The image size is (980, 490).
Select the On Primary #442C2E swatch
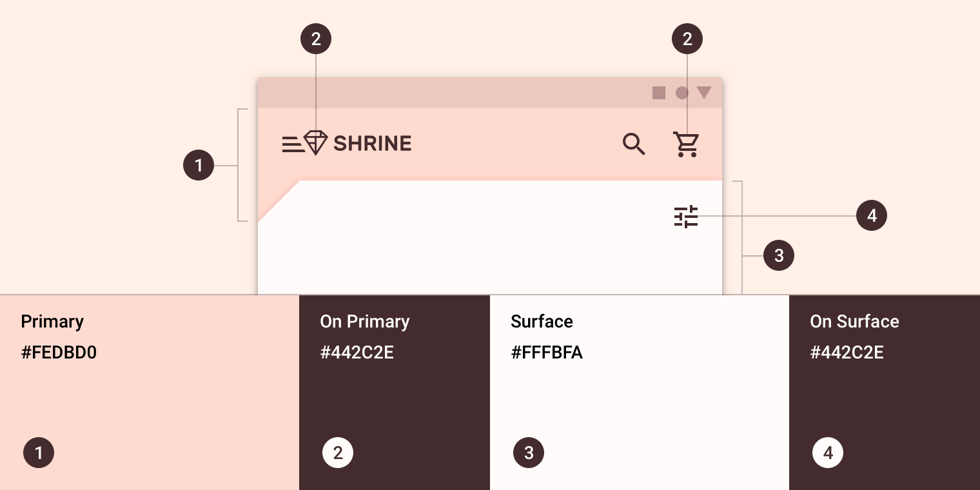(x=395, y=393)
